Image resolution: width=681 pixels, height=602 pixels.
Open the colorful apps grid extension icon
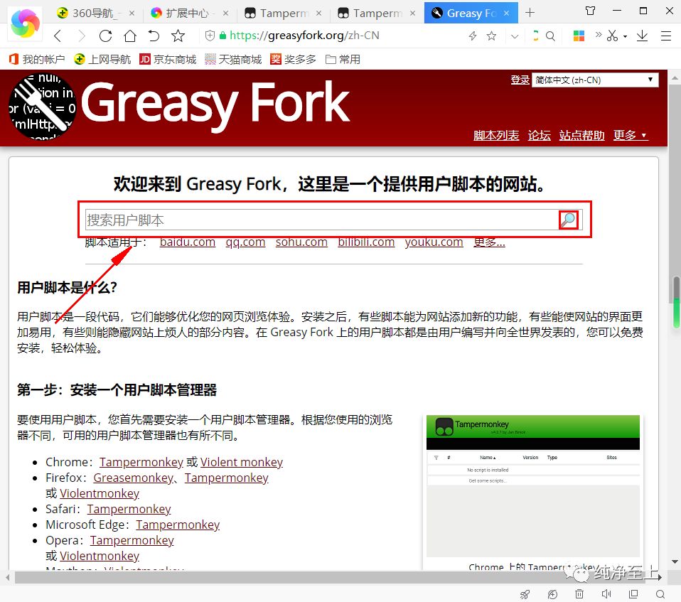(579, 36)
